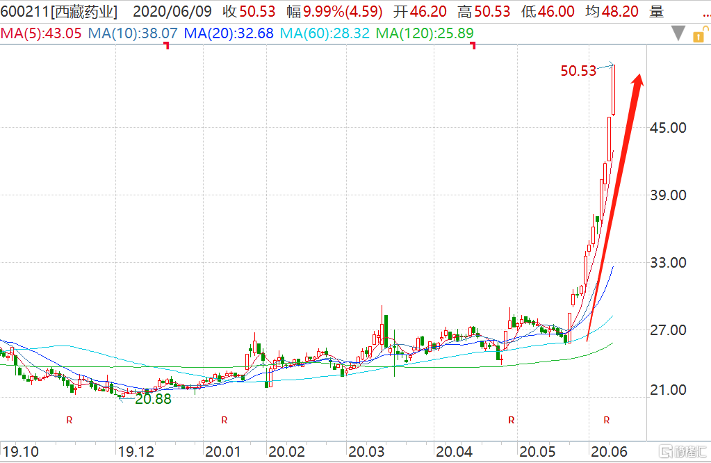This screenshot has width=711, height=463.
Task: Click the R marker just before 20.05
Action: (x=512, y=421)
